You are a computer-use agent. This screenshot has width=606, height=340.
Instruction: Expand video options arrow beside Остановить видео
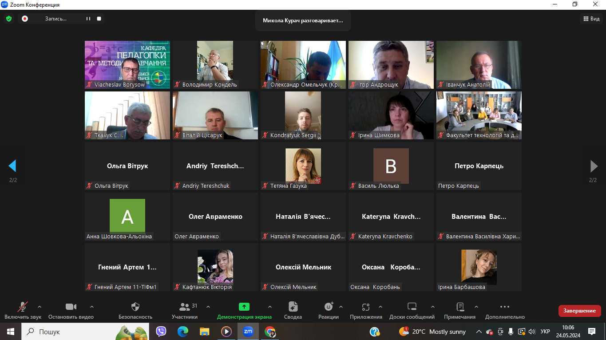click(x=92, y=307)
